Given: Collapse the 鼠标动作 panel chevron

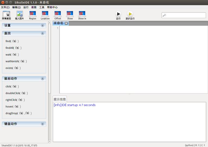Looking at the screenshot, I should 43,79.
